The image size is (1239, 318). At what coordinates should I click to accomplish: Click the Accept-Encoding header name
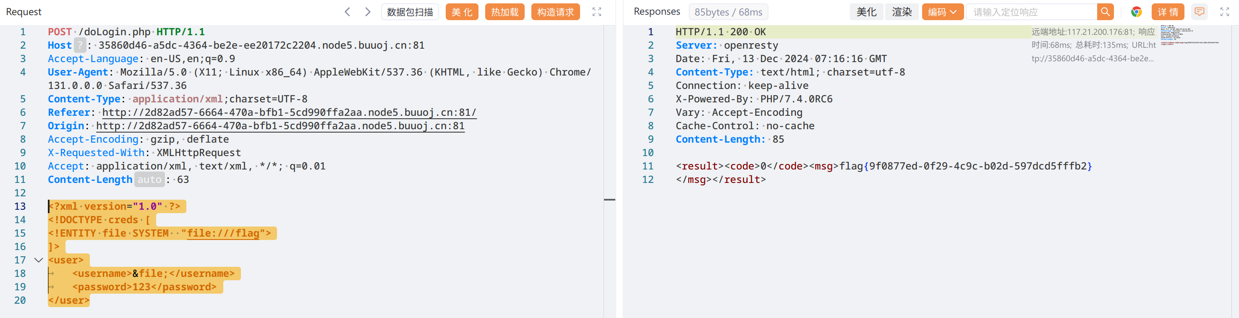tap(93, 139)
